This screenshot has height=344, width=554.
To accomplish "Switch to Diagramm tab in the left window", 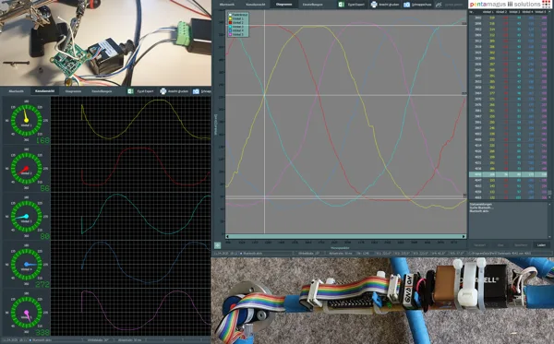I will click(x=73, y=91).
